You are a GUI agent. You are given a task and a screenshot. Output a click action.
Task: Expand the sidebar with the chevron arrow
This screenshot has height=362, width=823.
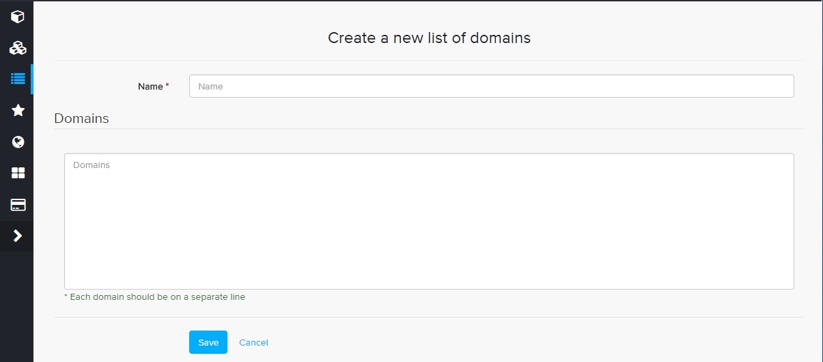[18, 236]
